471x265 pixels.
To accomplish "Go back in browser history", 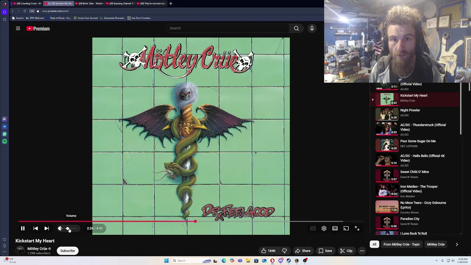I will pyautogui.click(x=13, y=11).
